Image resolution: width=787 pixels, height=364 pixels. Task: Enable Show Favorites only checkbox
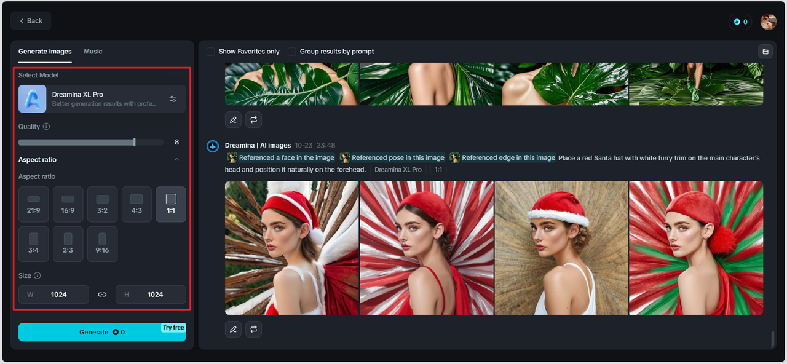coord(211,52)
